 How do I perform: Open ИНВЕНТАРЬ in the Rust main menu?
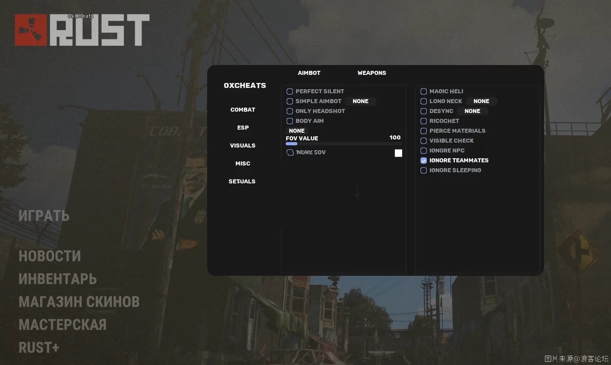tap(58, 279)
